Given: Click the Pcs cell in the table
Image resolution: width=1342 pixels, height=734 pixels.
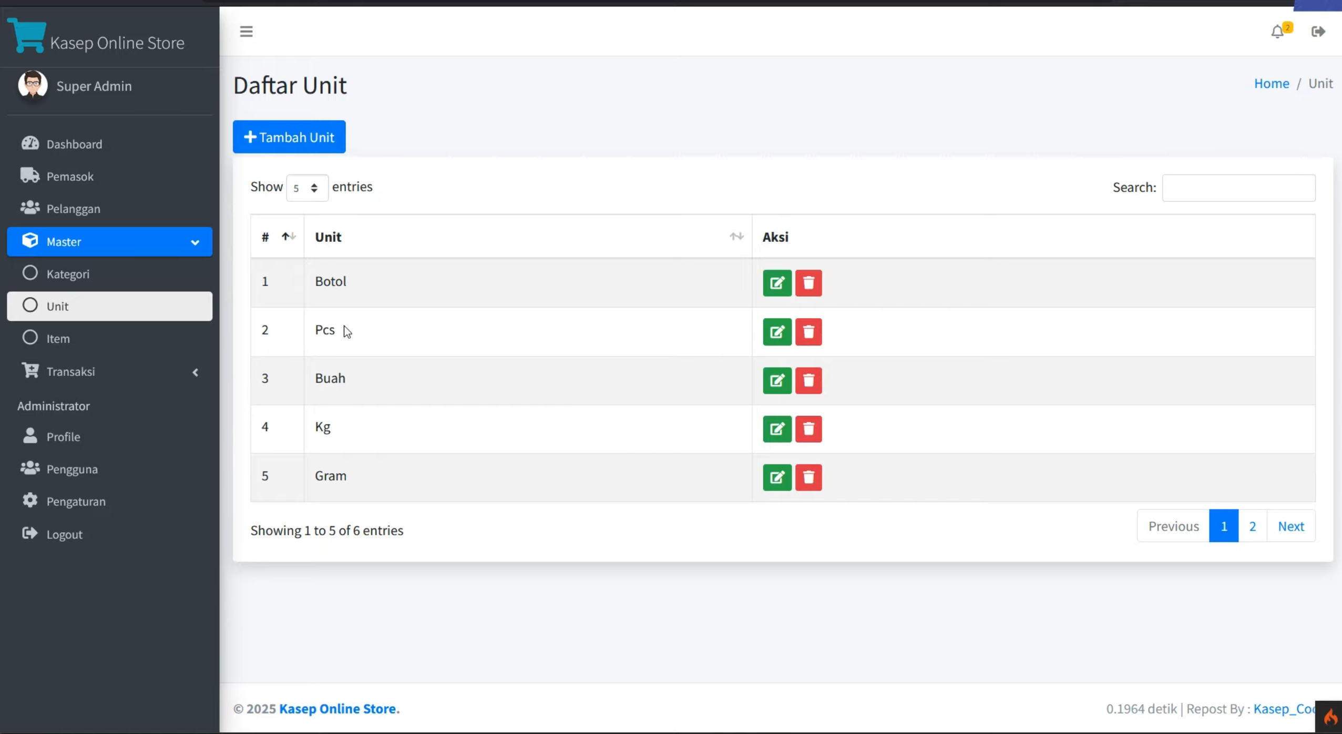Looking at the screenshot, I should (528, 332).
